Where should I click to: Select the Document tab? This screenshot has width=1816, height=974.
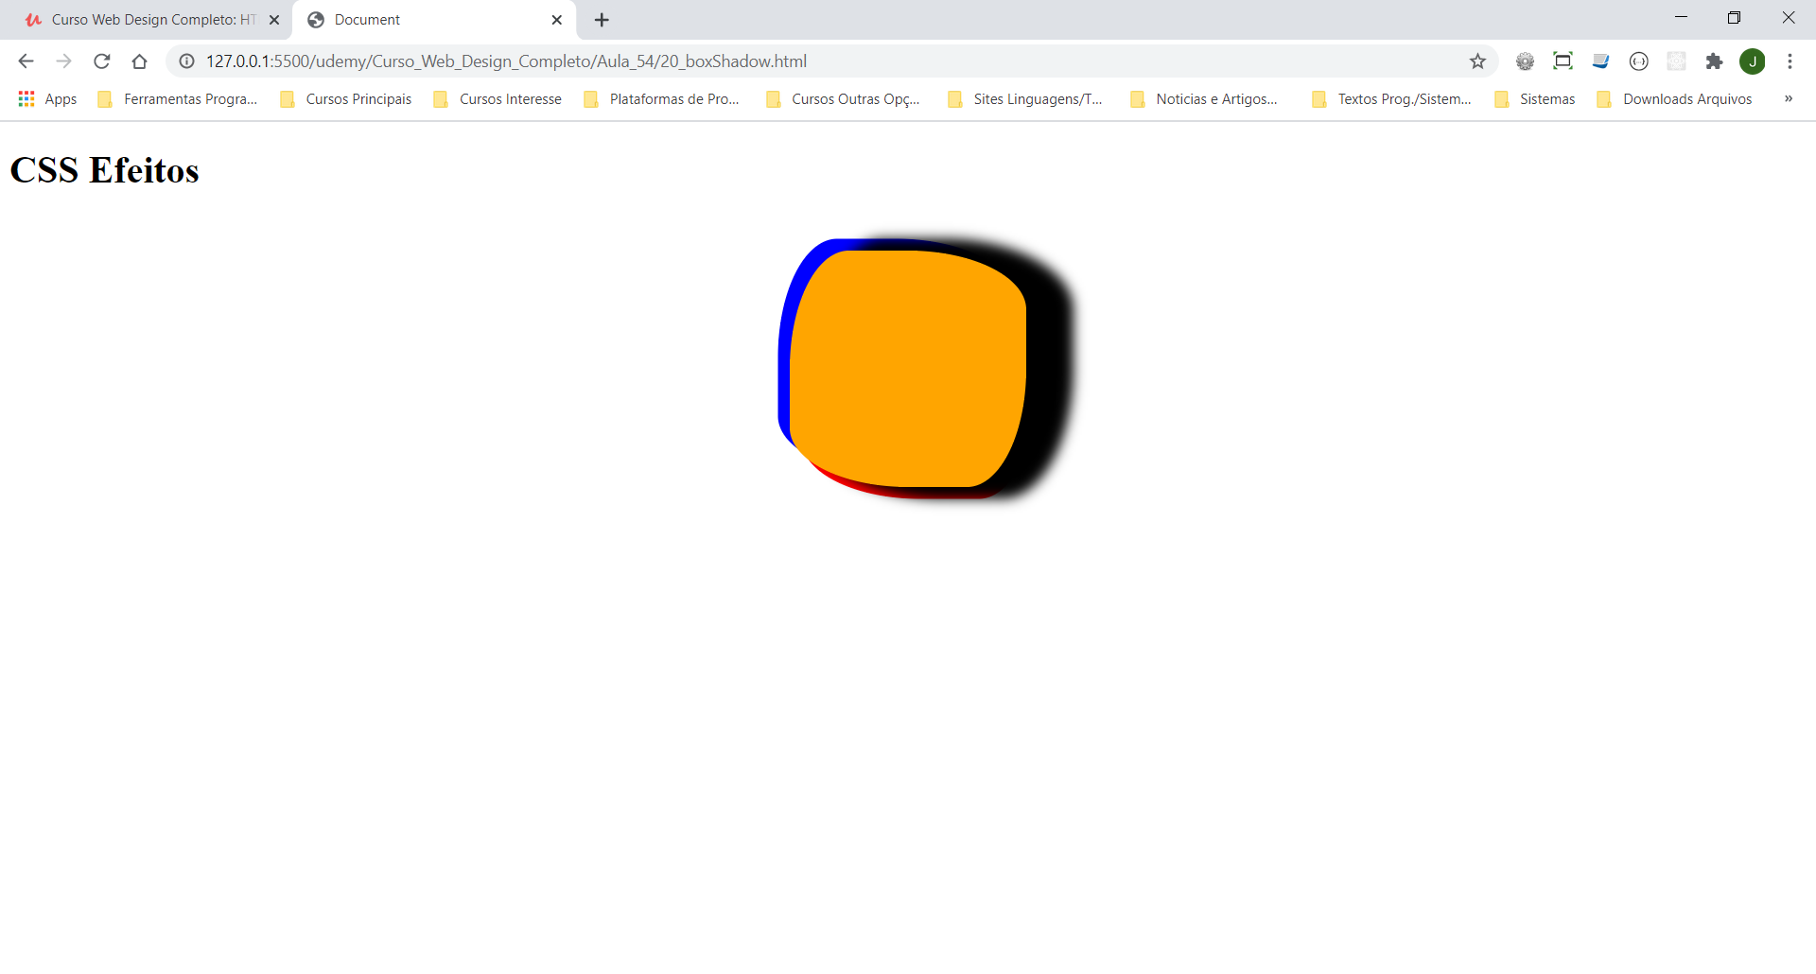(433, 20)
